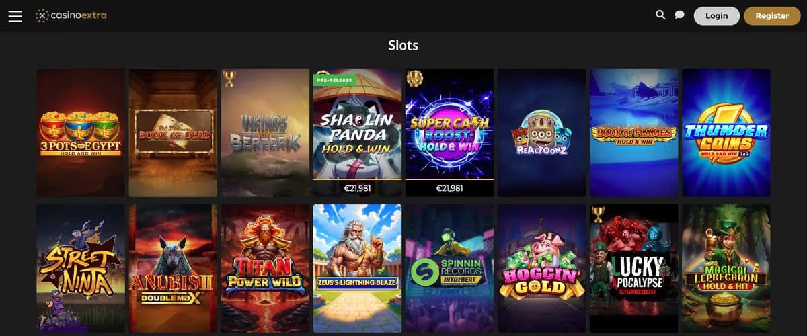Select Anubis II DoubleMax slot
807x336 pixels.
173,269
